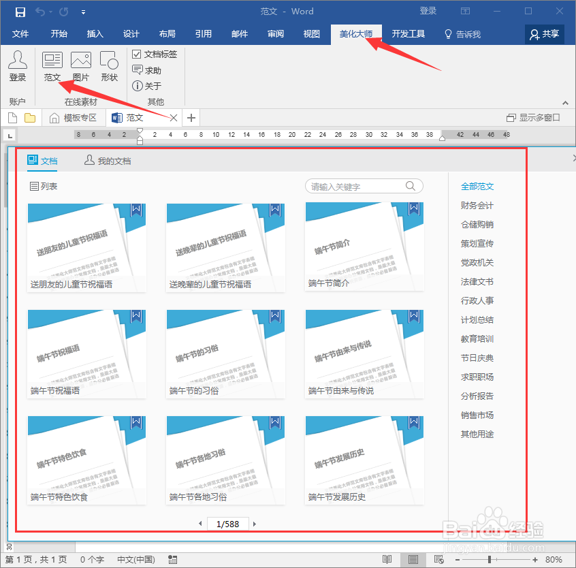Click the magnifier search icon
Viewport: 576px width, 568px height.
(x=411, y=187)
